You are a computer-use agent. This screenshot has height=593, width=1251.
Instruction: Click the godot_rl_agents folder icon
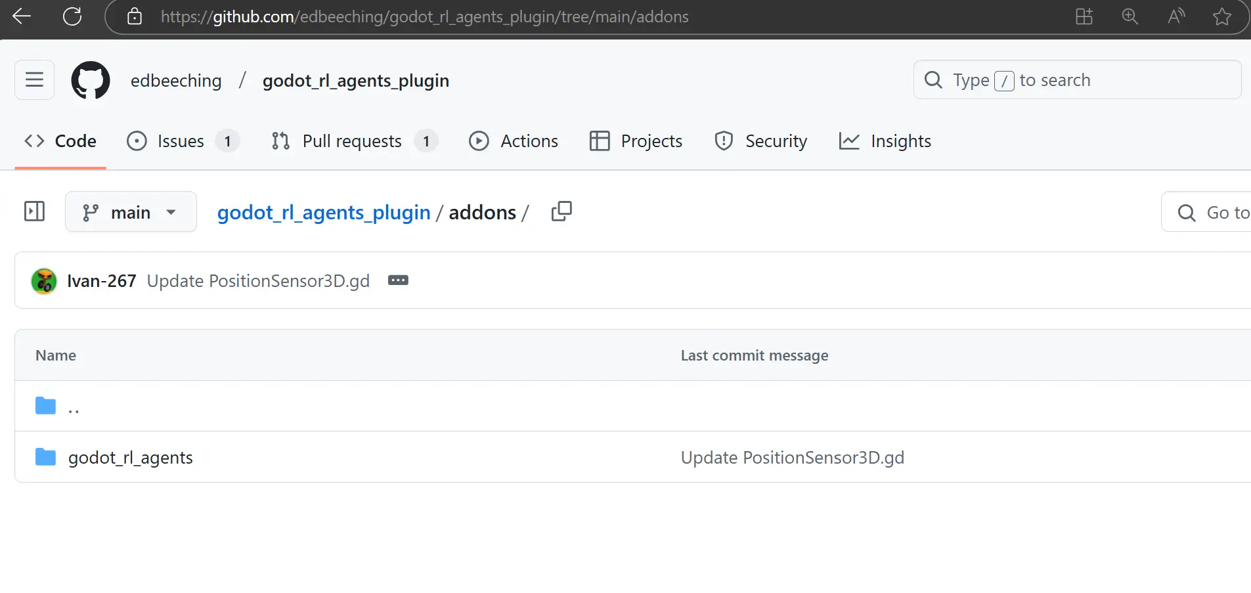pyautogui.click(x=45, y=456)
